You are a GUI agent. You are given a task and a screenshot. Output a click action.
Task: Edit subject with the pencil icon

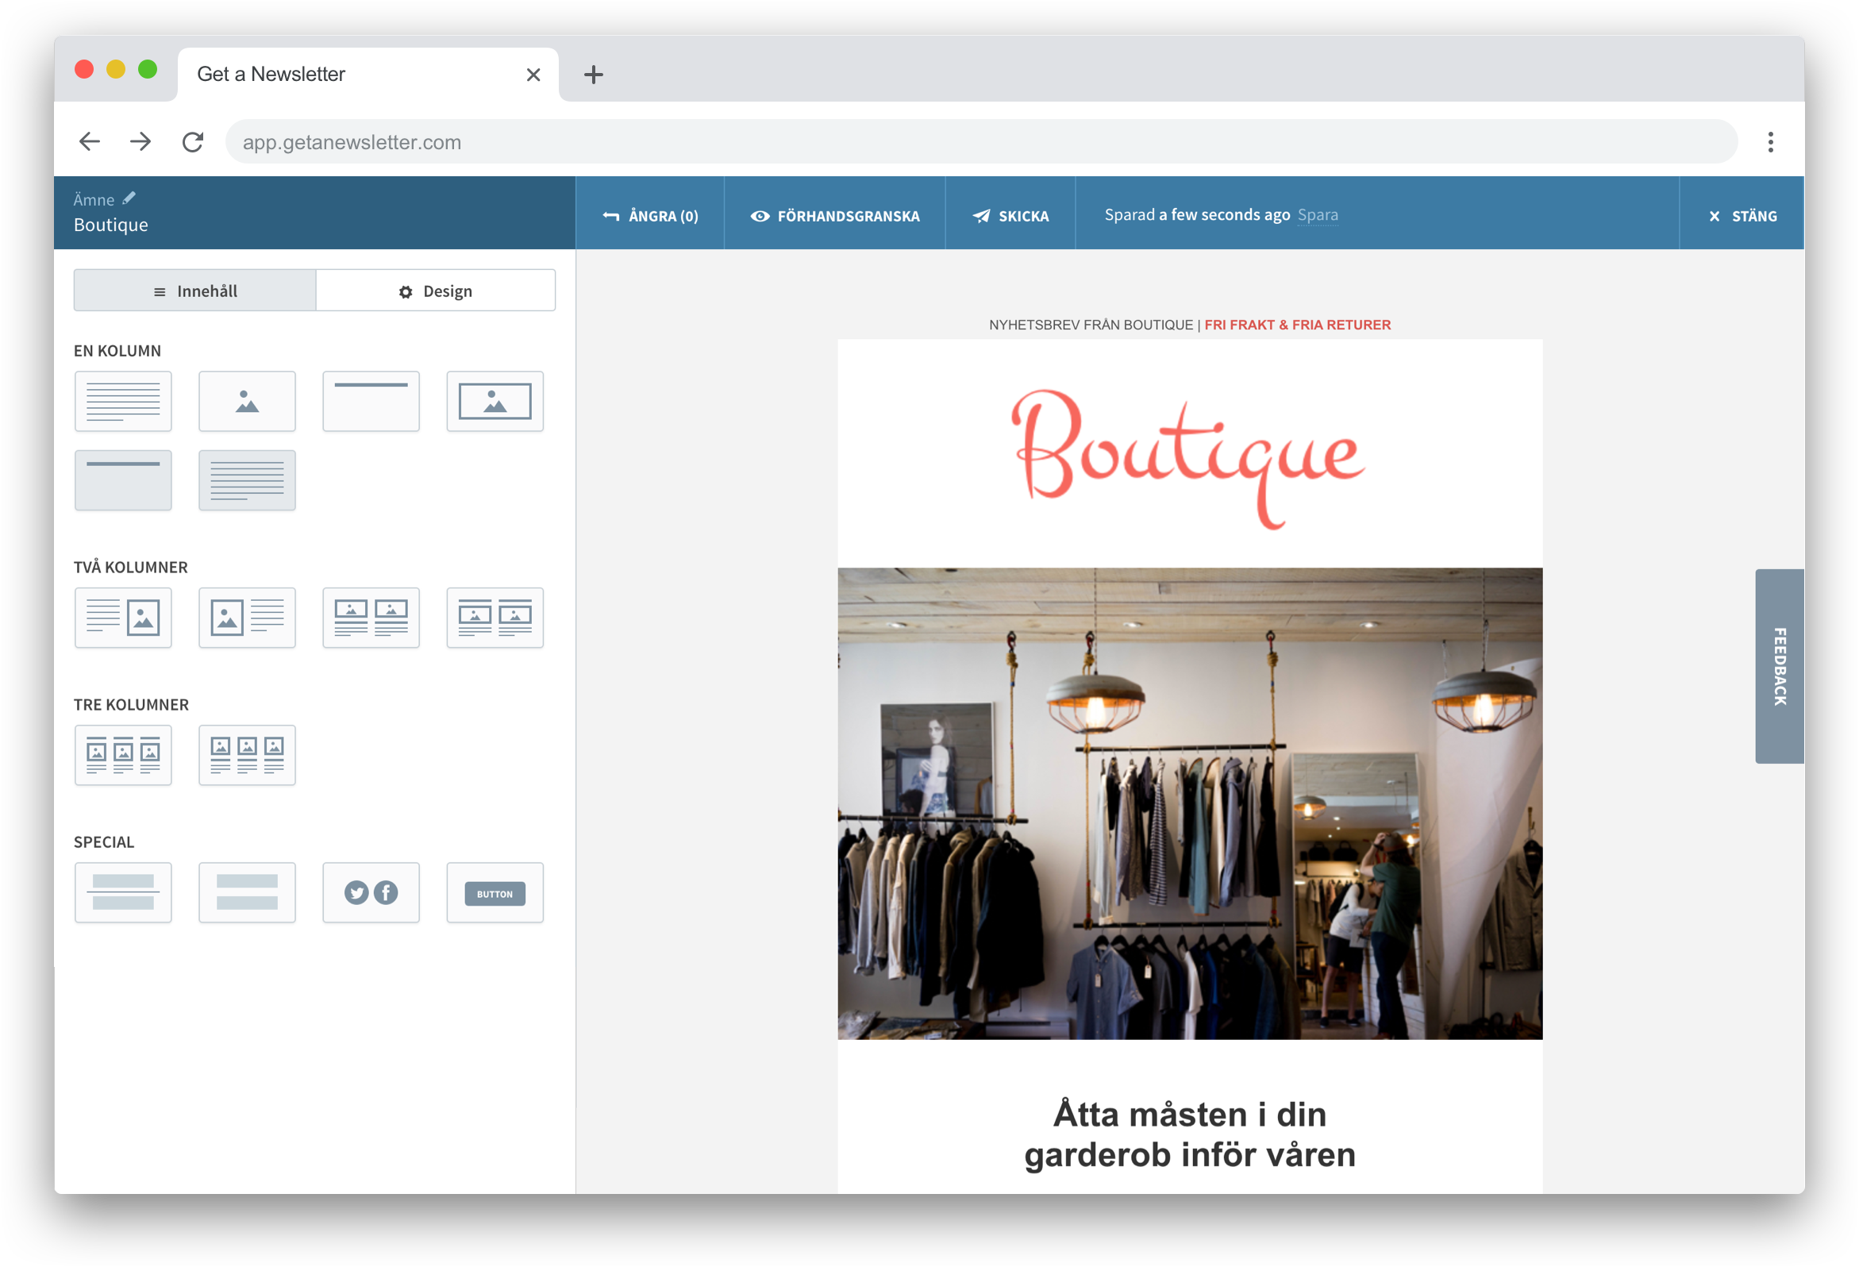pos(129,198)
